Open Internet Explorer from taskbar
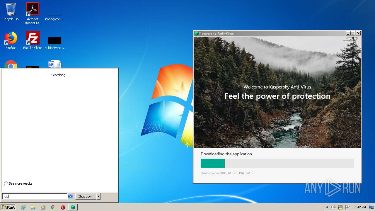The height and width of the screenshot is (211, 375). [x=23, y=207]
